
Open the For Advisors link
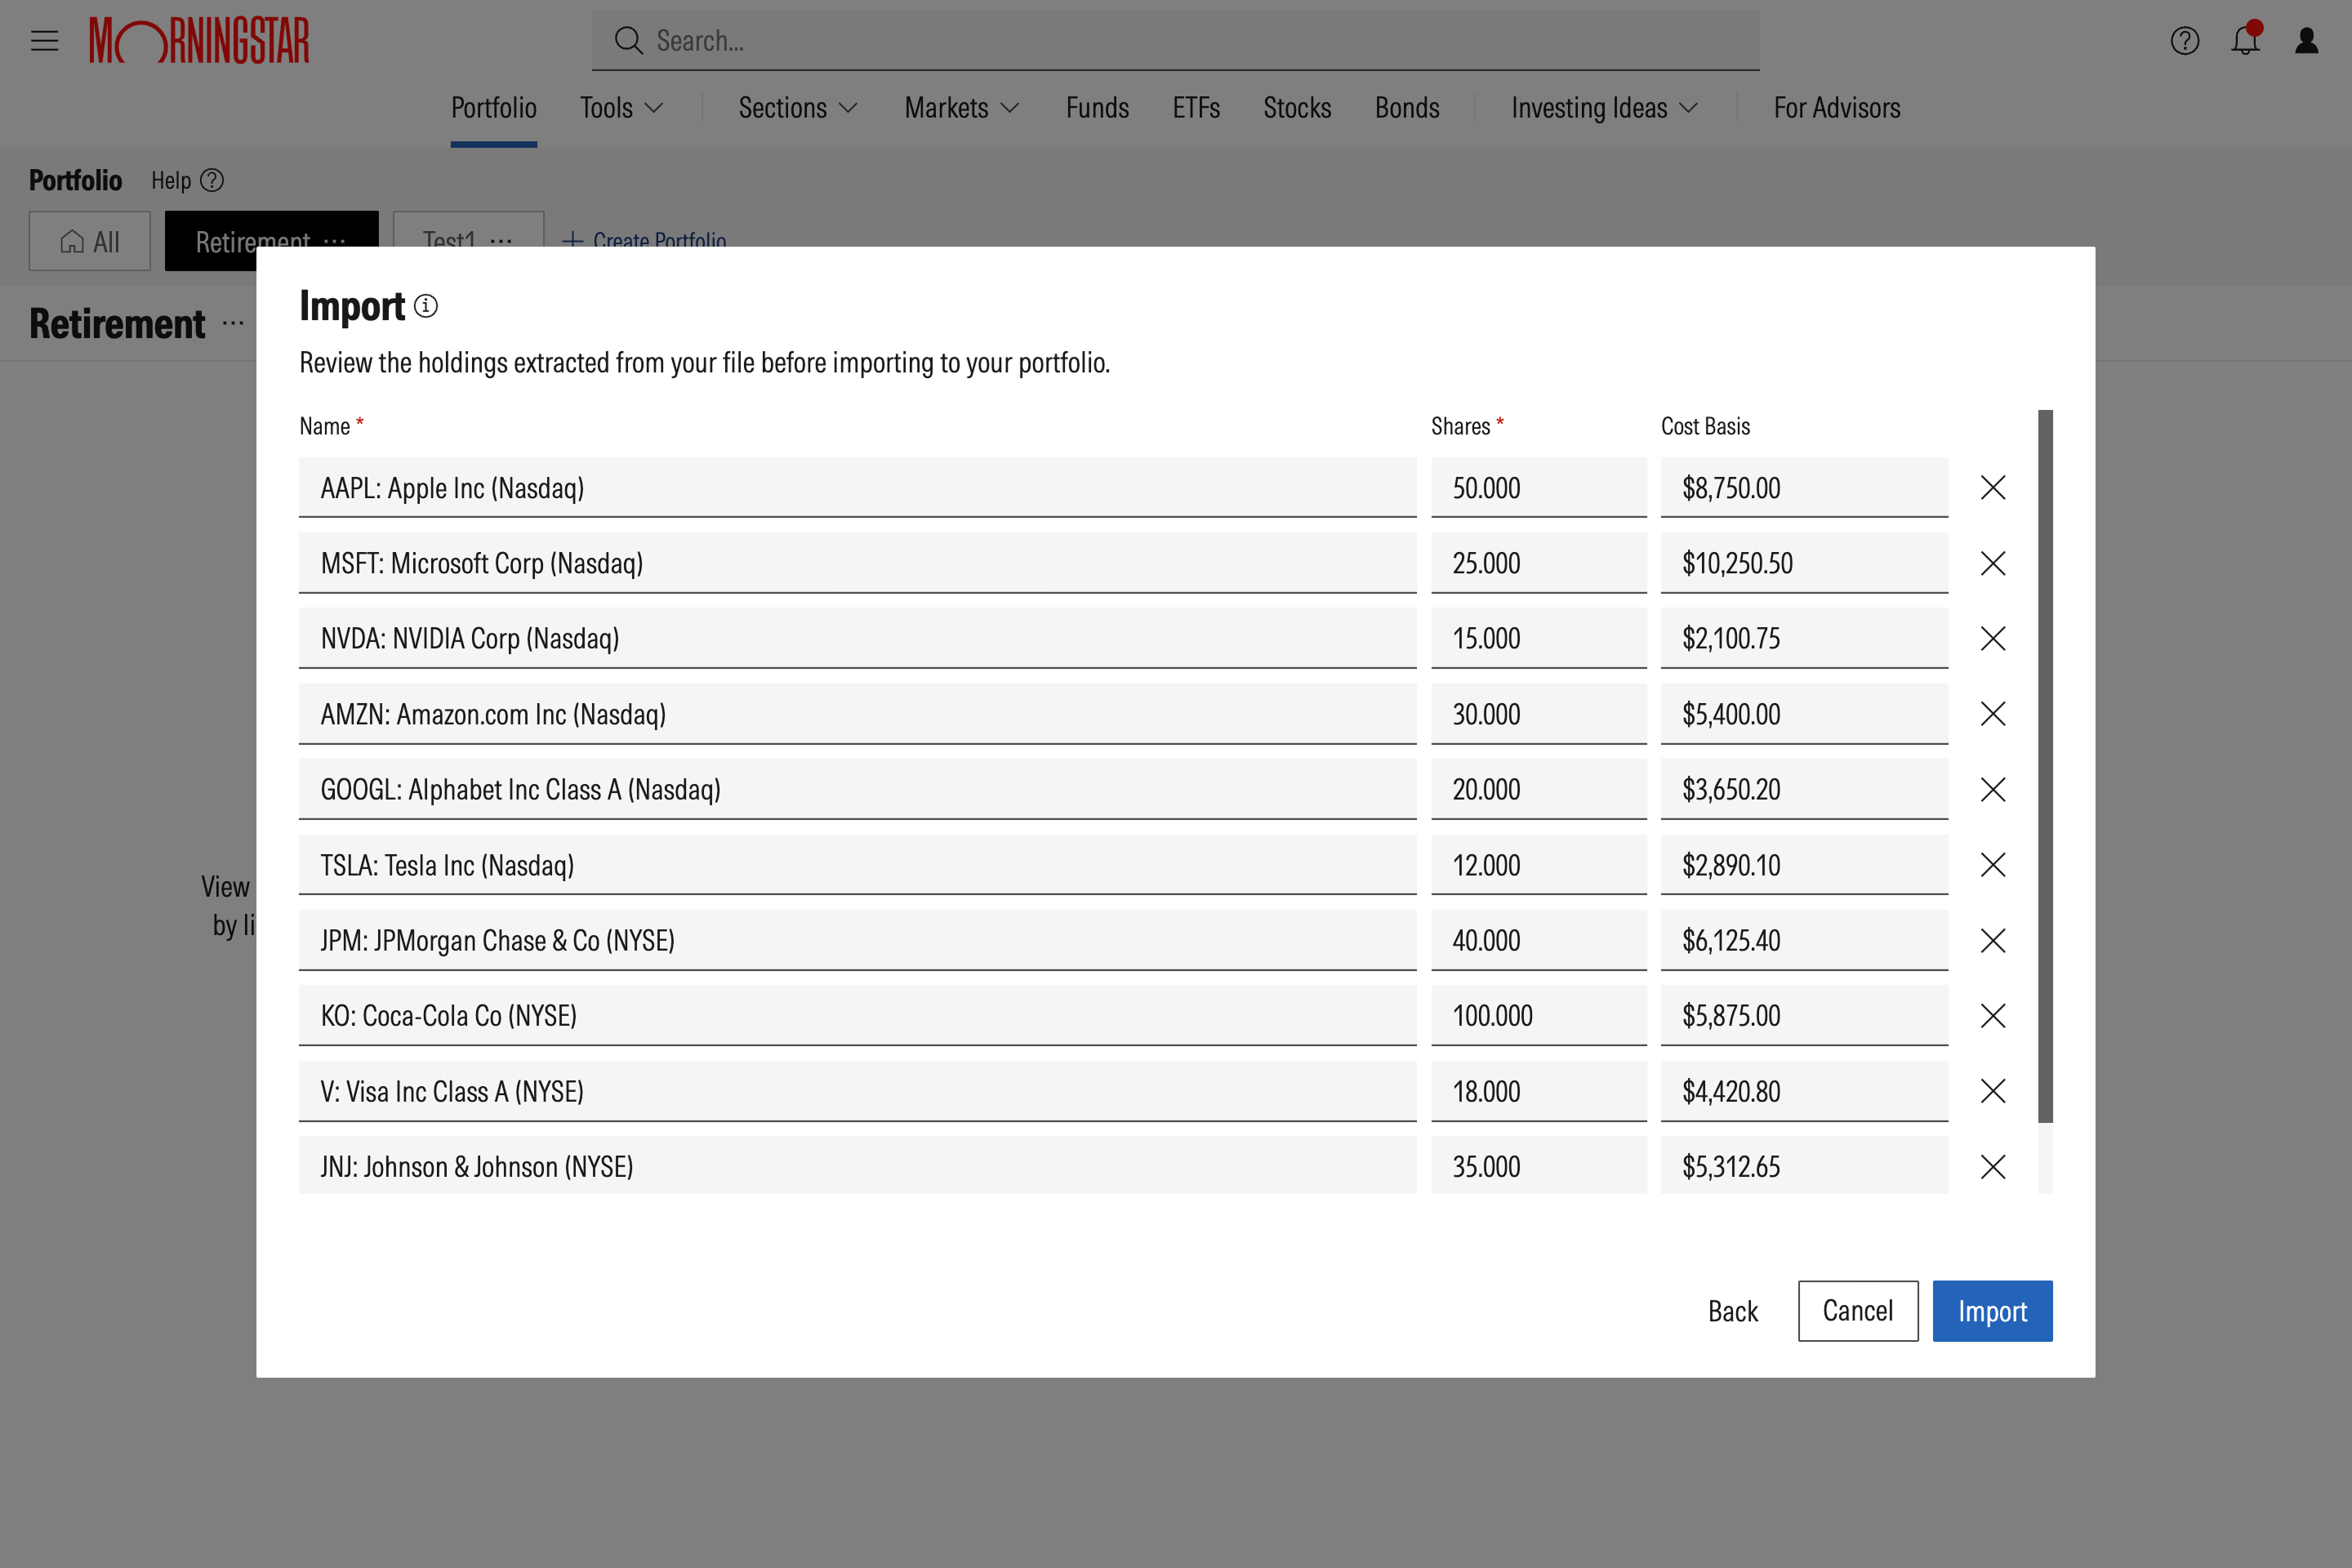coord(1837,108)
